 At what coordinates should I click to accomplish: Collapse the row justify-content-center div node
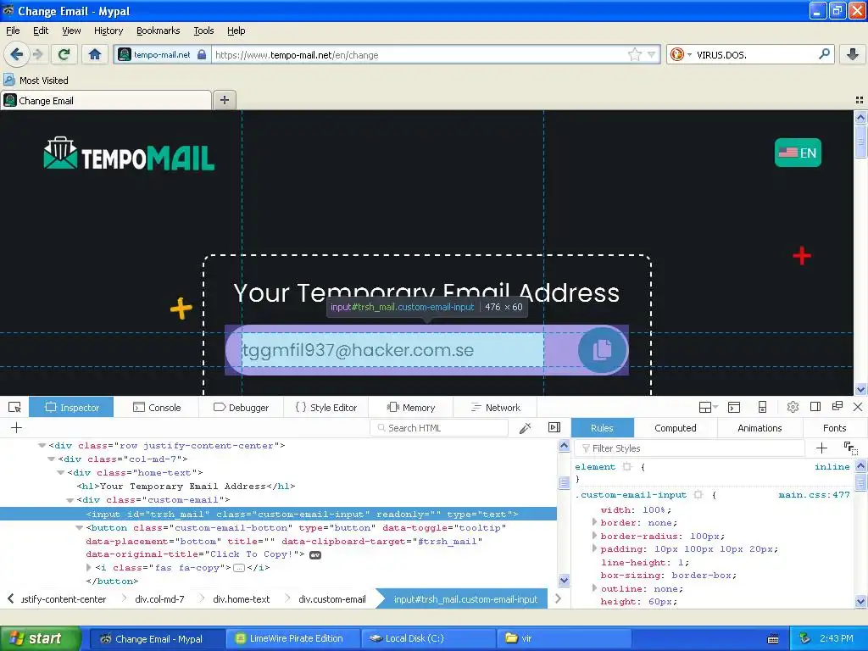[42, 446]
